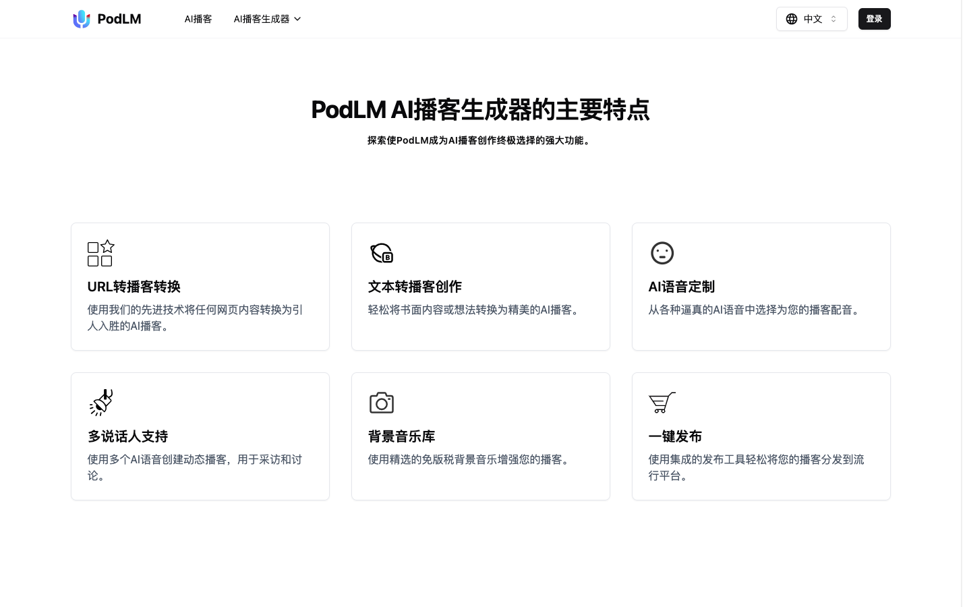Open the 中文 language selector
This screenshot has height=607, width=963.
pos(811,19)
